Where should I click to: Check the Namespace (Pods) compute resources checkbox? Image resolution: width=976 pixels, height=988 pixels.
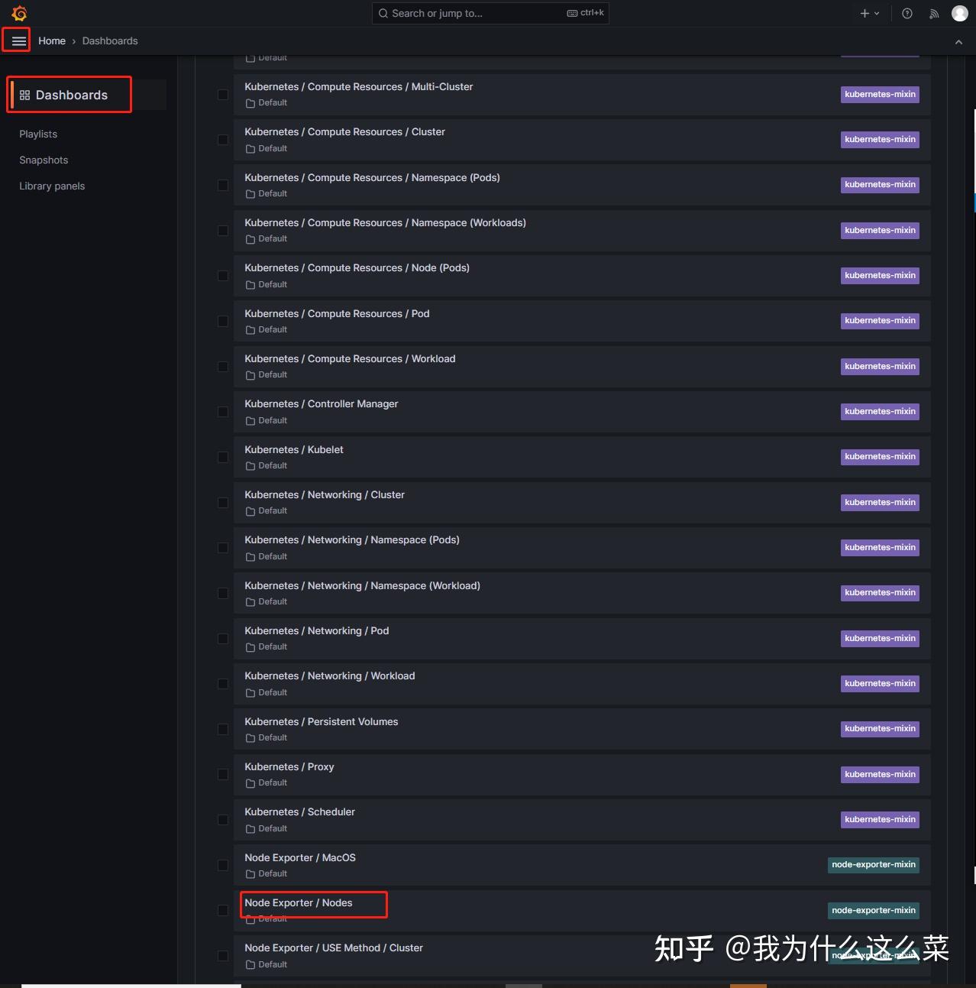coord(223,185)
